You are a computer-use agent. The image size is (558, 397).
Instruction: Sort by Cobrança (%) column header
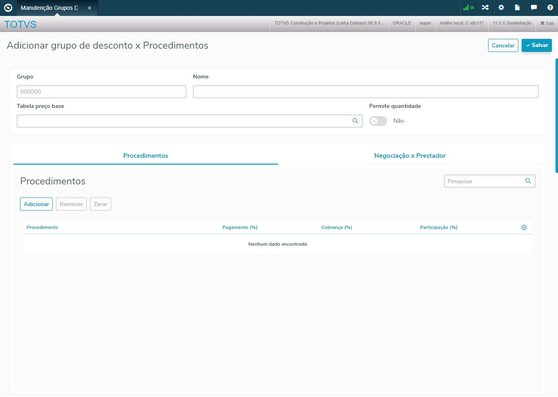(x=336, y=227)
